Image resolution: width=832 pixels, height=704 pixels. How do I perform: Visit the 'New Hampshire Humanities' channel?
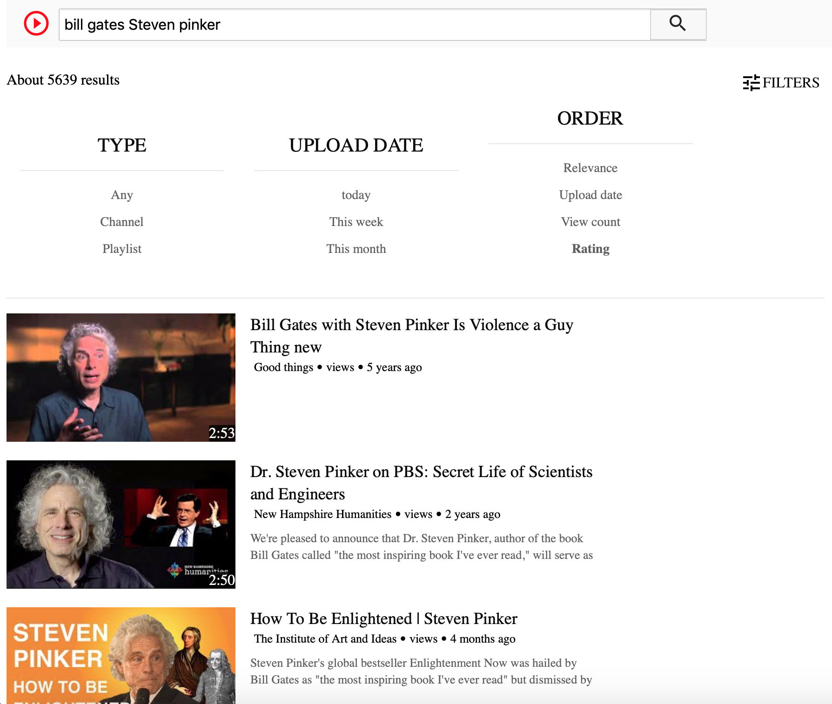322,514
